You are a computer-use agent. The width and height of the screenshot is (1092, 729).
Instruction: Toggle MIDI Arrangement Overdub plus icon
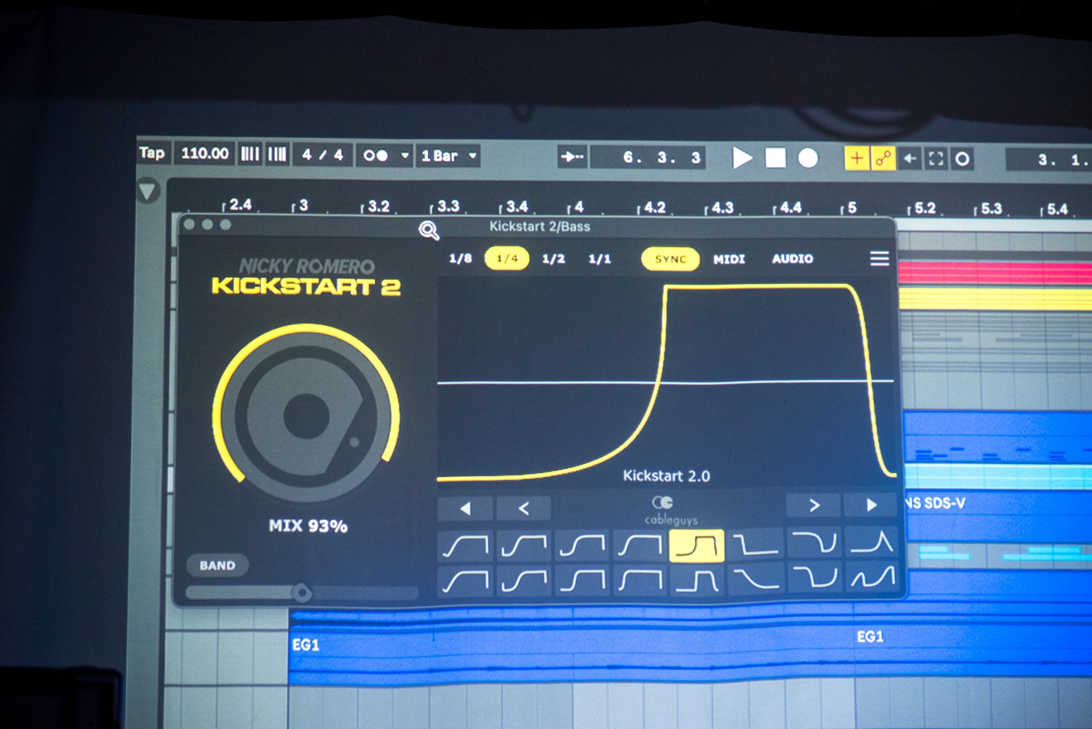point(857,158)
